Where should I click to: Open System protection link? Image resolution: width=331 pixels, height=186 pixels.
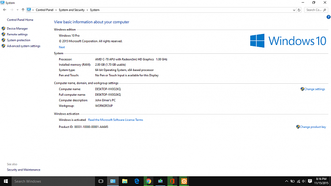pyautogui.click(x=19, y=40)
